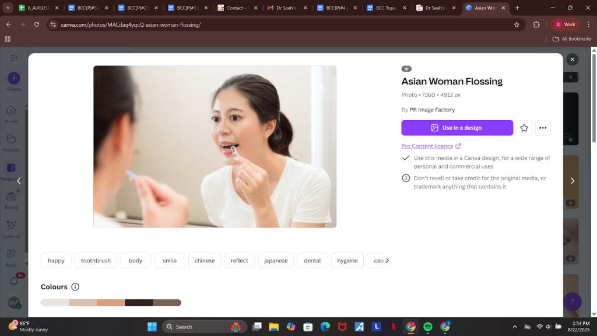Expand hidden system tray icons
This screenshot has height=336, width=597.
click(514, 327)
